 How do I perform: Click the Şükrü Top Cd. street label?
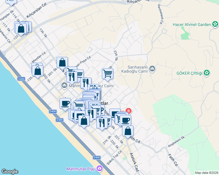click(x=114, y=157)
